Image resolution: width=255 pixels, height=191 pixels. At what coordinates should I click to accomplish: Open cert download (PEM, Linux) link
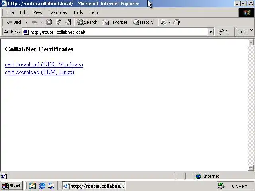coord(39,72)
